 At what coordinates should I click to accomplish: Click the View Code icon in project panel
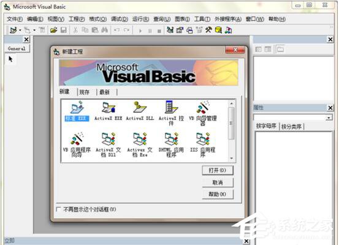(x=258, y=49)
